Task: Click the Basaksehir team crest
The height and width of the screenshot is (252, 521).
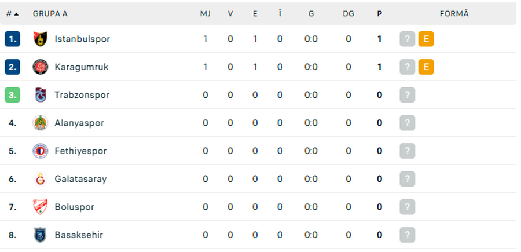Action: 40,235
